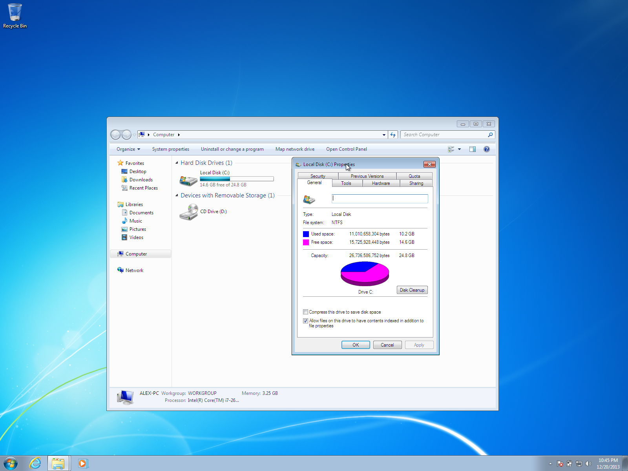Show the preview pane icon

pyautogui.click(x=473, y=149)
